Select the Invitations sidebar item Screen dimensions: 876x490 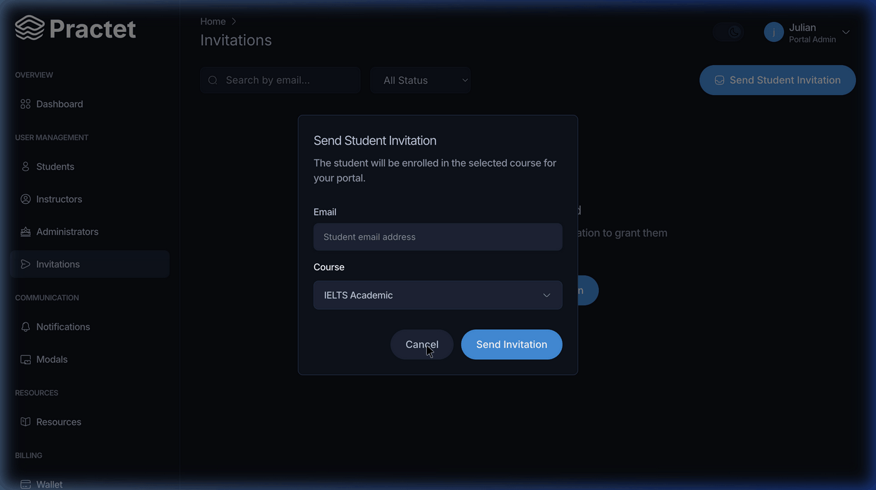coord(89,264)
